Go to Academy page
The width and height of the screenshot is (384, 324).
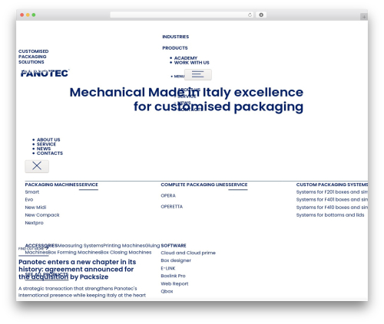coord(186,58)
